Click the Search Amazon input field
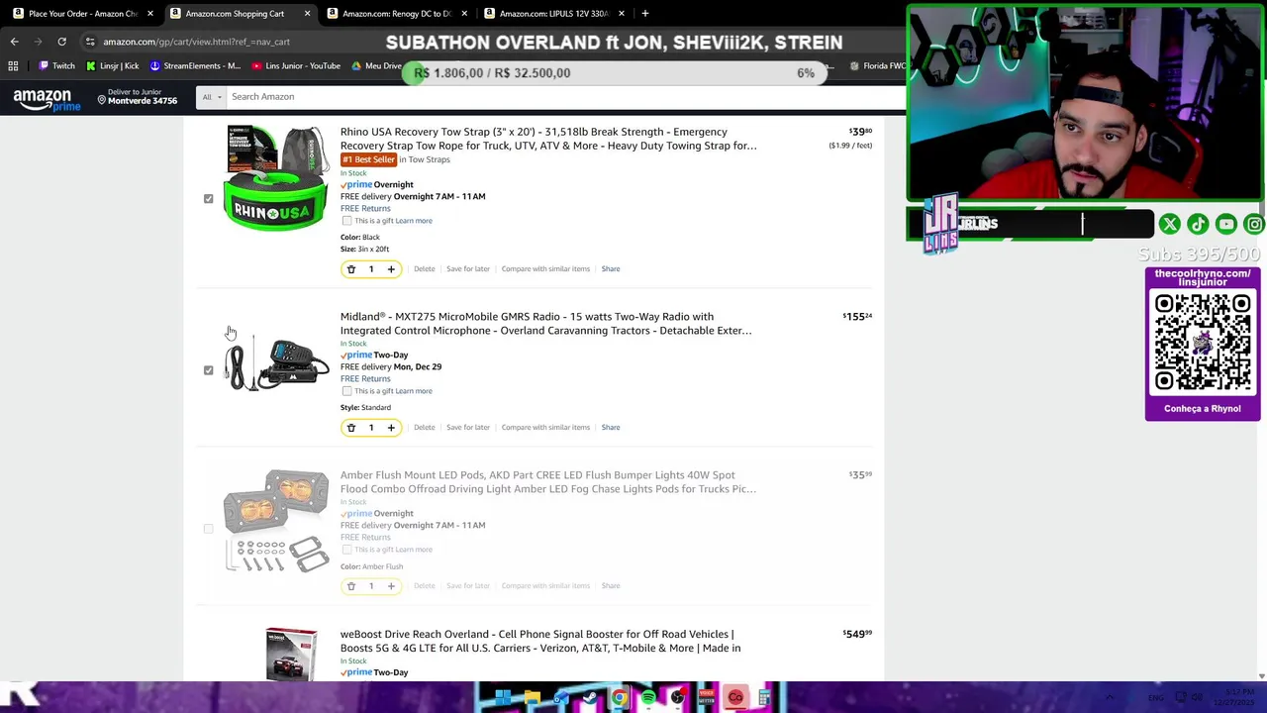 (564, 97)
